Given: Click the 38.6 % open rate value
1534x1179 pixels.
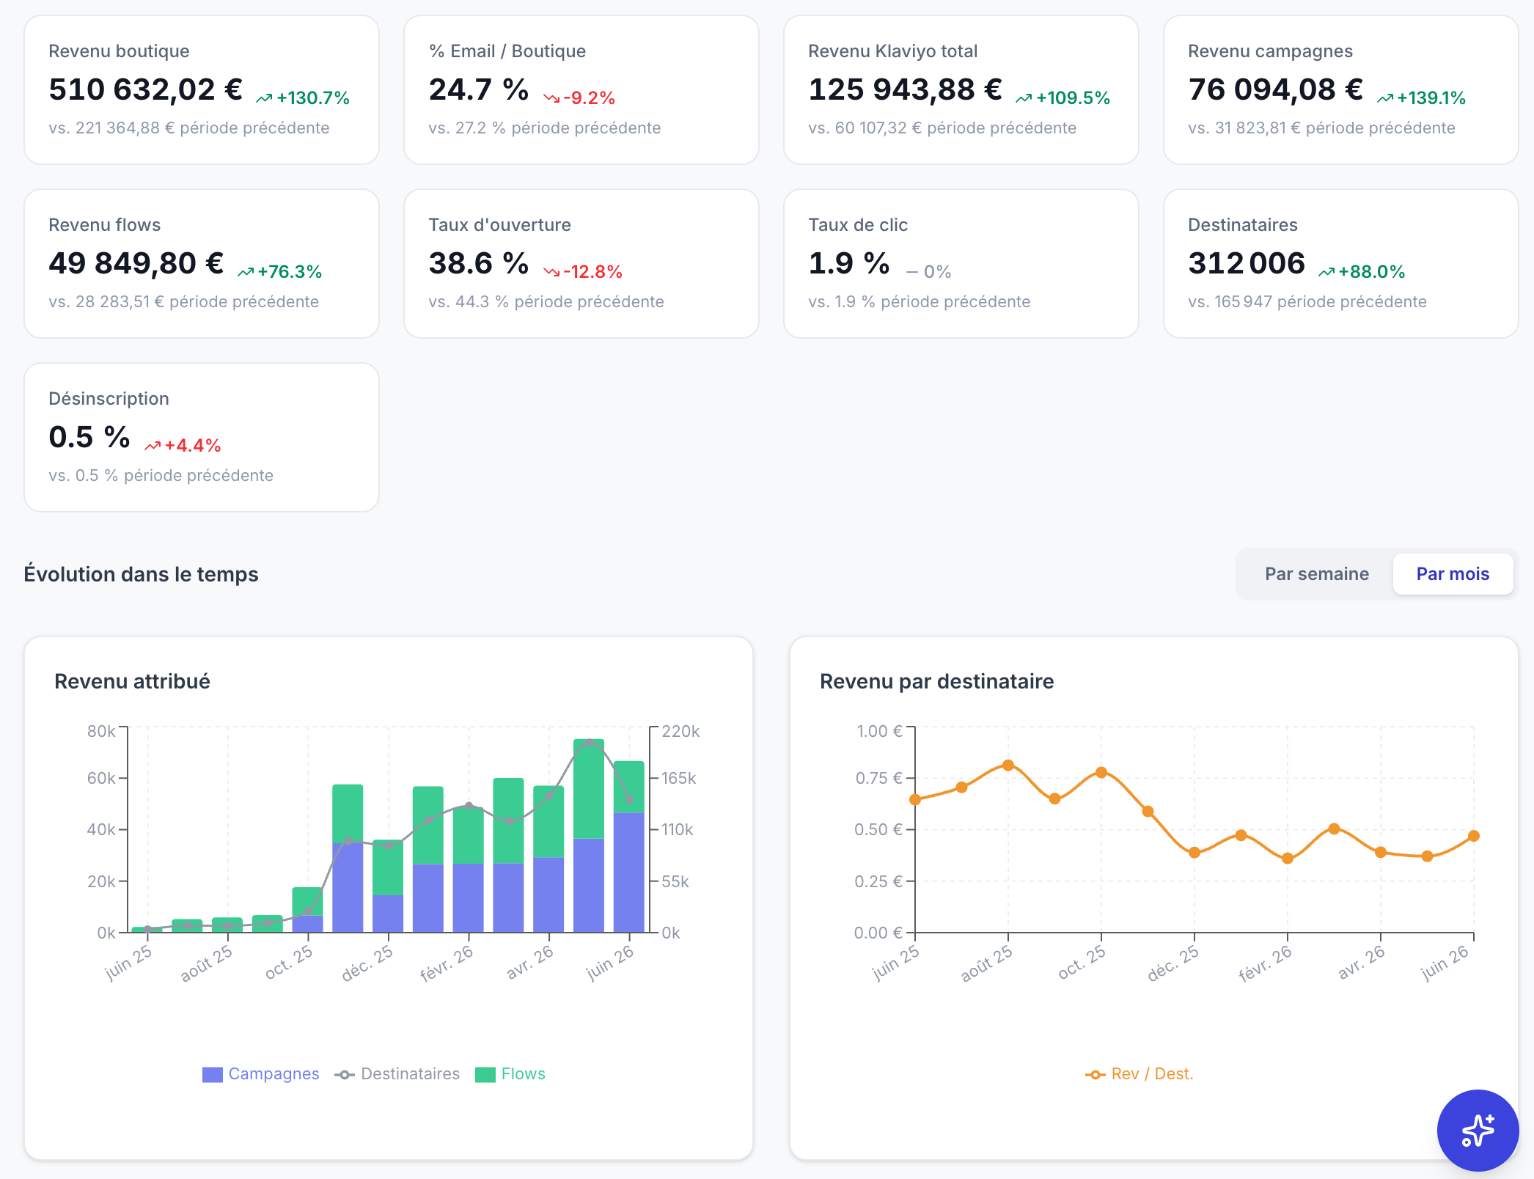Looking at the screenshot, I should [478, 263].
